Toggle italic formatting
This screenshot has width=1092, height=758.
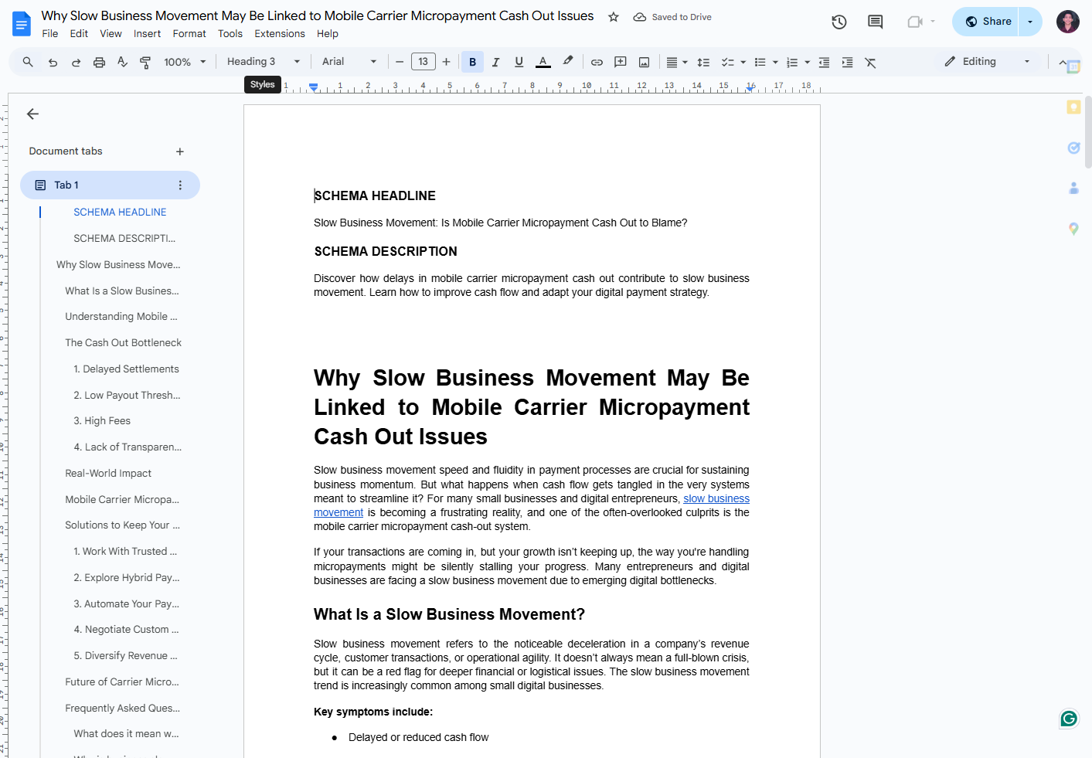click(495, 62)
